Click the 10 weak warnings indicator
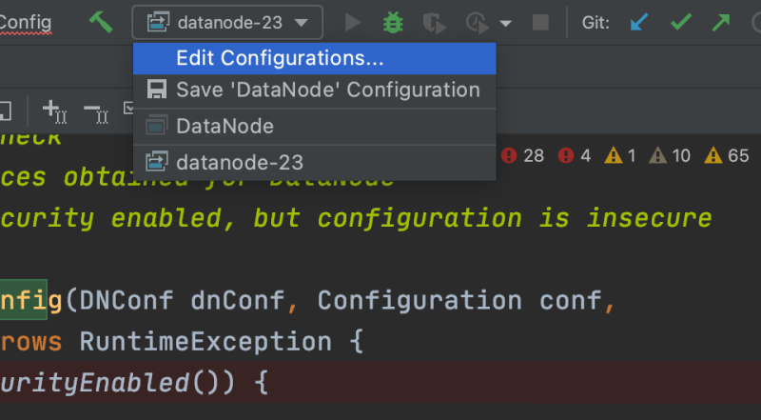Viewport: 761px width, 420px height. pos(671,155)
